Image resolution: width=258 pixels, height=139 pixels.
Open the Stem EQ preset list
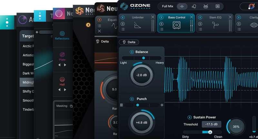point(200,30)
